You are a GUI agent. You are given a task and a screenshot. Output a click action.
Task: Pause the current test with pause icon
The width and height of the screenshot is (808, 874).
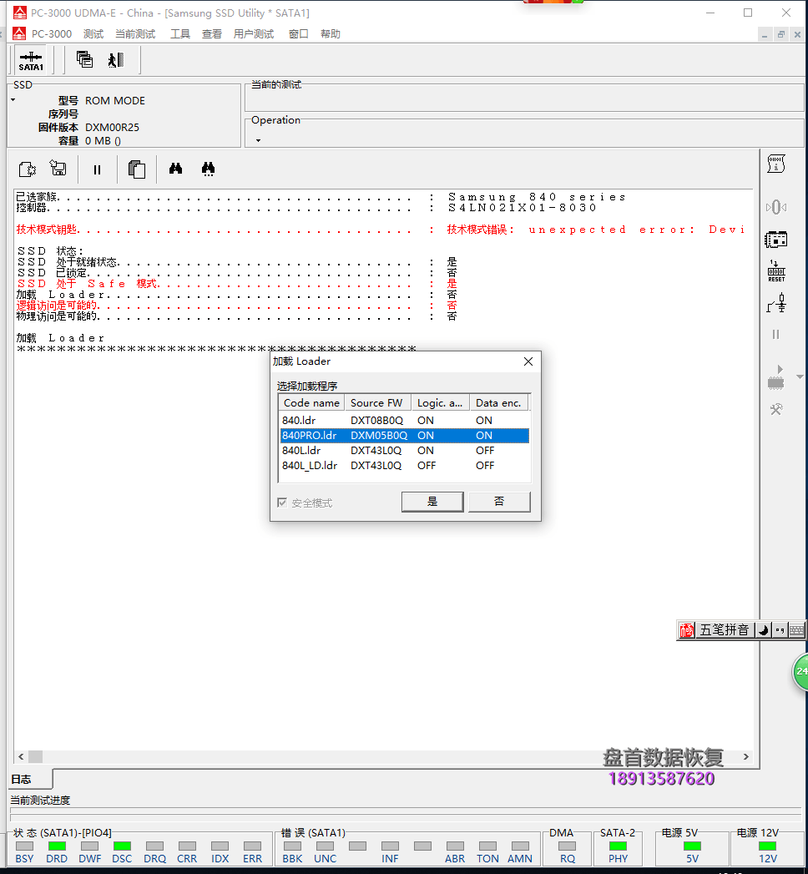97,169
